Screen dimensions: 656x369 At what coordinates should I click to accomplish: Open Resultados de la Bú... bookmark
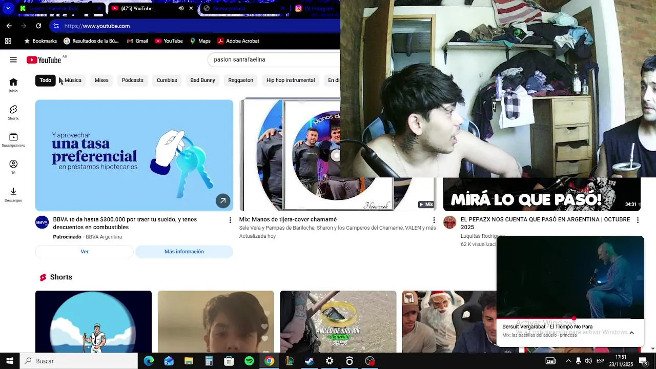pyautogui.click(x=91, y=41)
